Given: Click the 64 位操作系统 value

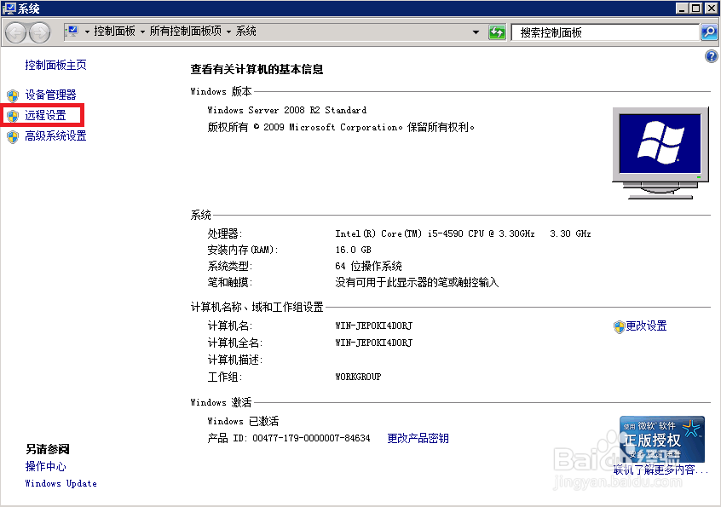Looking at the screenshot, I should pyautogui.click(x=368, y=266).
